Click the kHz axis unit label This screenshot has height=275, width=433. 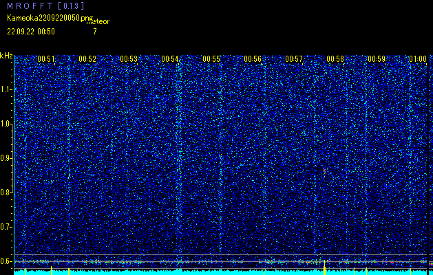coord(6,56)
